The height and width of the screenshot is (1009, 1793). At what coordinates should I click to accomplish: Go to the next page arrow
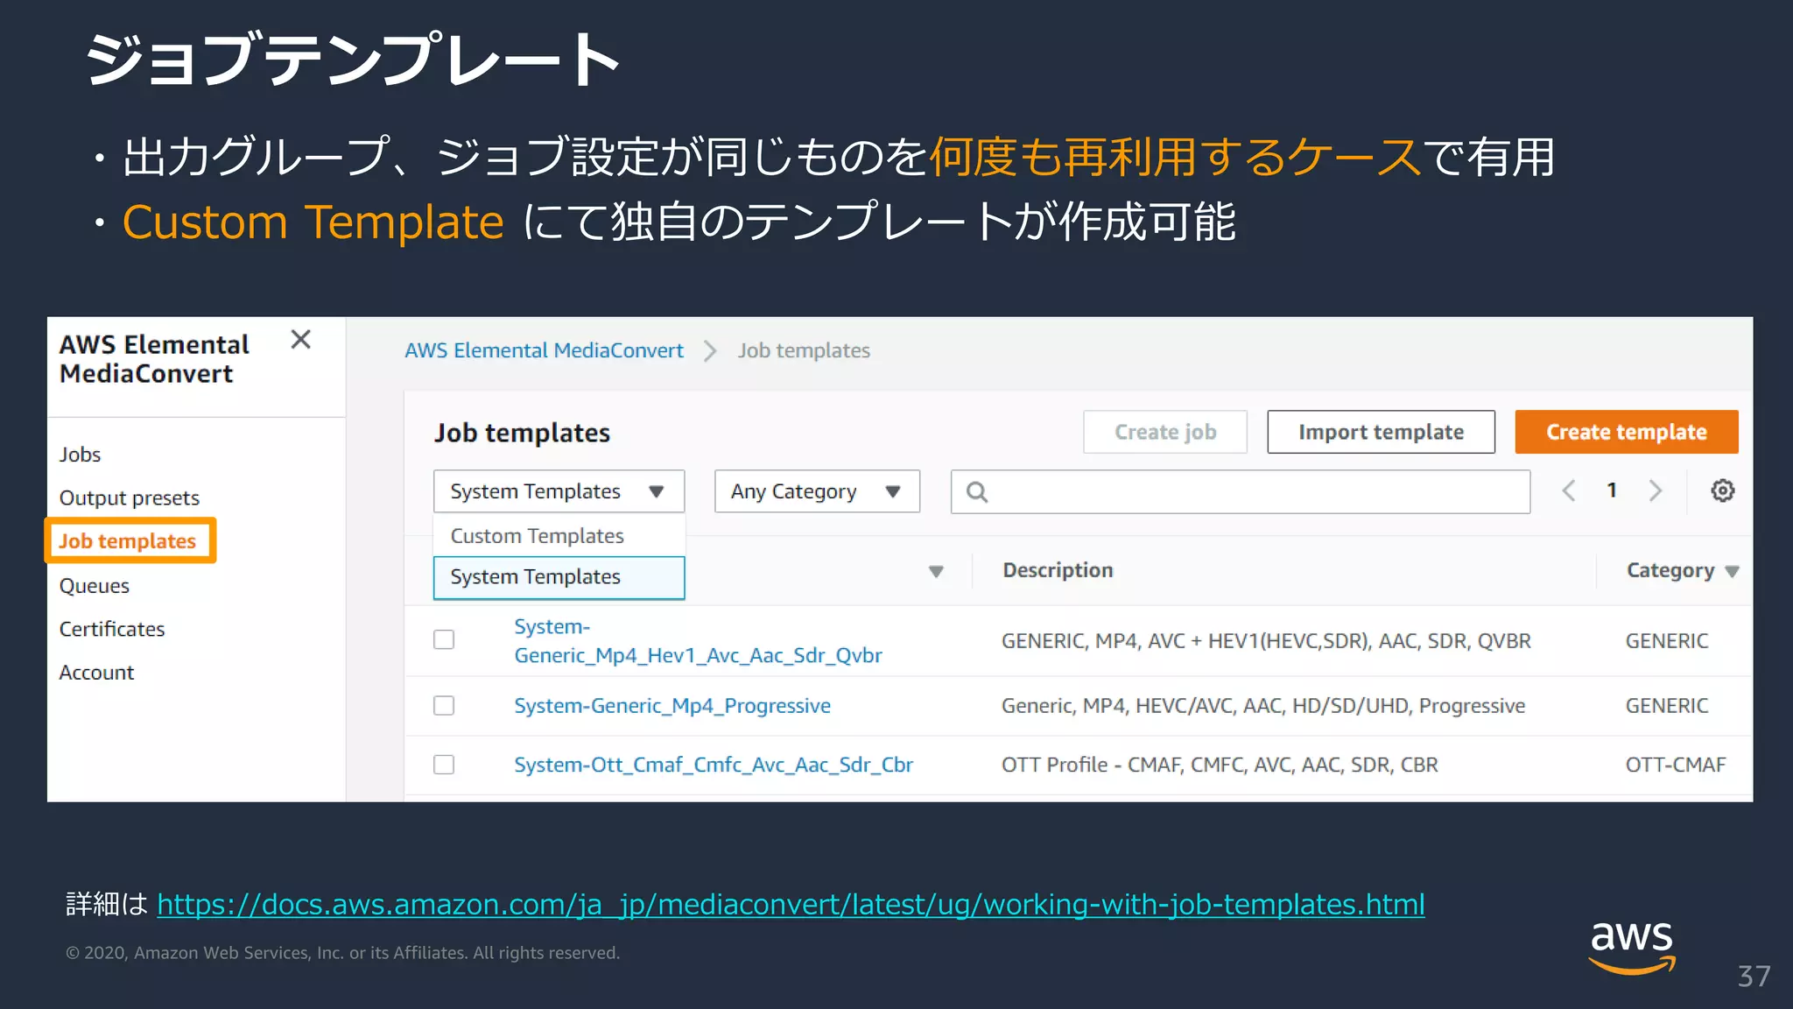click(x=1655, y=490)
